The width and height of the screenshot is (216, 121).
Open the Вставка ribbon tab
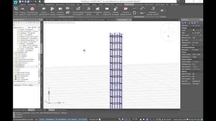coord(41,4)
